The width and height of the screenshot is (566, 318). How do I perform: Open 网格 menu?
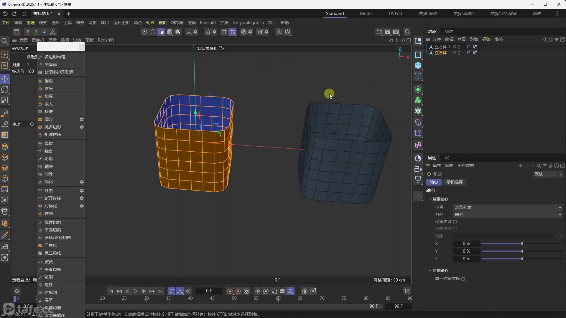coord(92,23)
